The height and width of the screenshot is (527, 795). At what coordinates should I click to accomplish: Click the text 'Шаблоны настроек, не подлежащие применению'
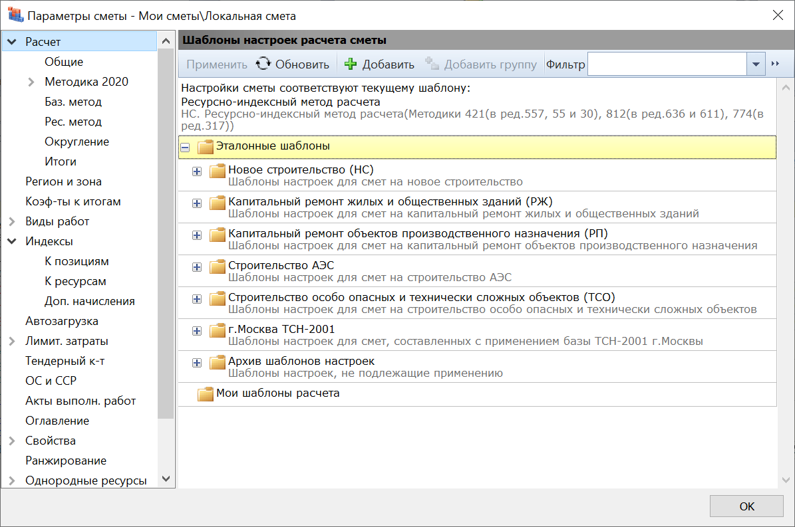click(x=365, y=373)
